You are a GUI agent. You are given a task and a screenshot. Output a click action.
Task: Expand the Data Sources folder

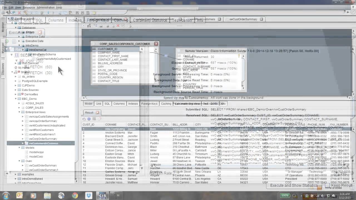[x=16, y=90]
